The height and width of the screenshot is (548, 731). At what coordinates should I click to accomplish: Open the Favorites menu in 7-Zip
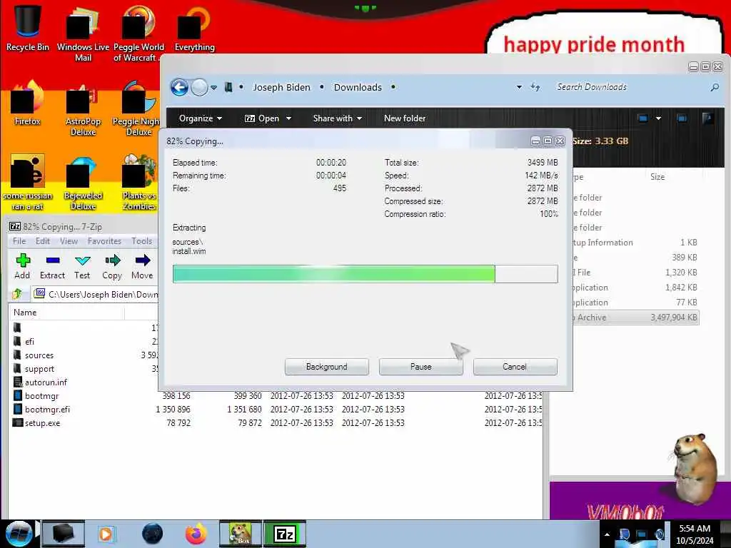click(104, 241)
